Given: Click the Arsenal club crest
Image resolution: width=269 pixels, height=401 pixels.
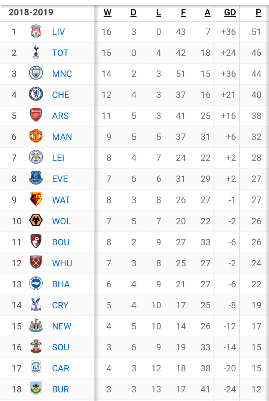Looking at the screenshot, I should pos(36,115).
